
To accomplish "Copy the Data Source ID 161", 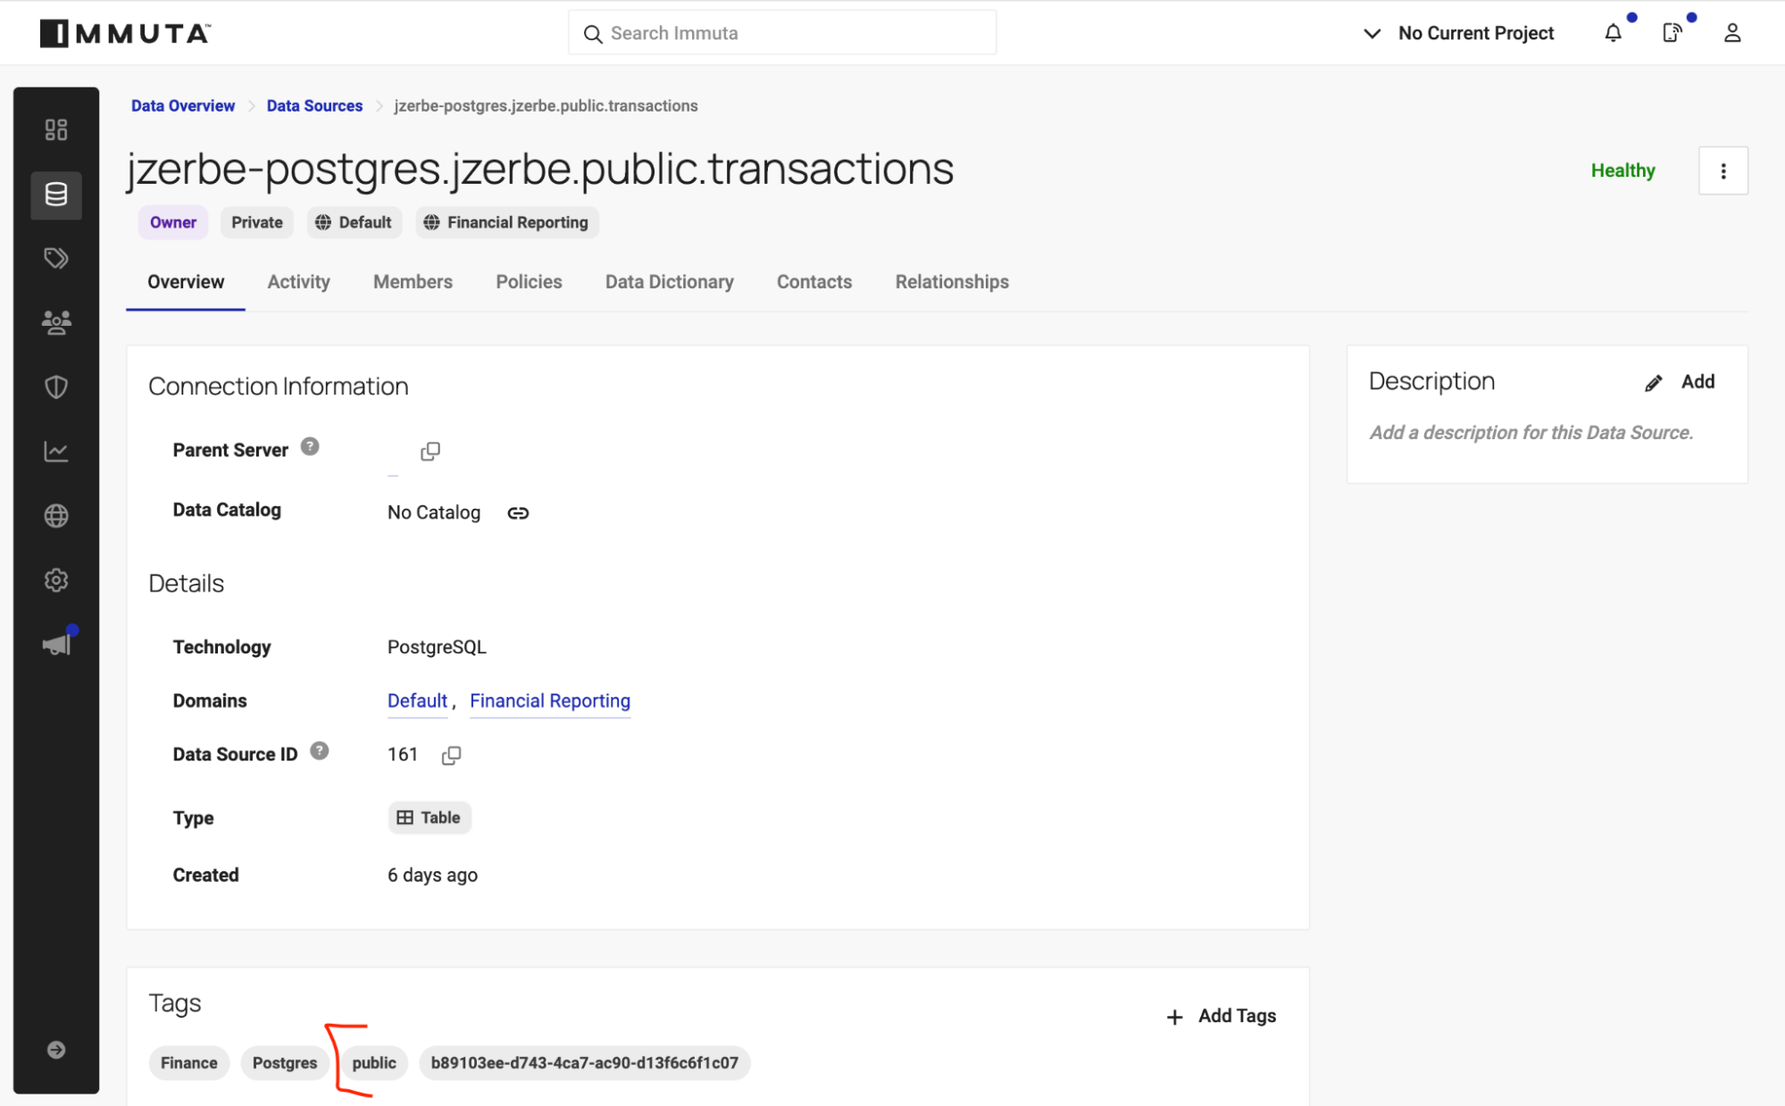I will [x=451, y=755].
